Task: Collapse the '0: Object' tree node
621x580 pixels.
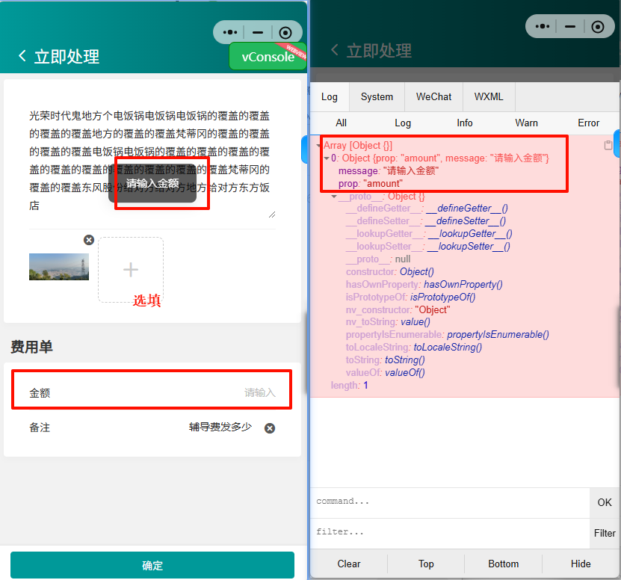Action: [327, 158]
